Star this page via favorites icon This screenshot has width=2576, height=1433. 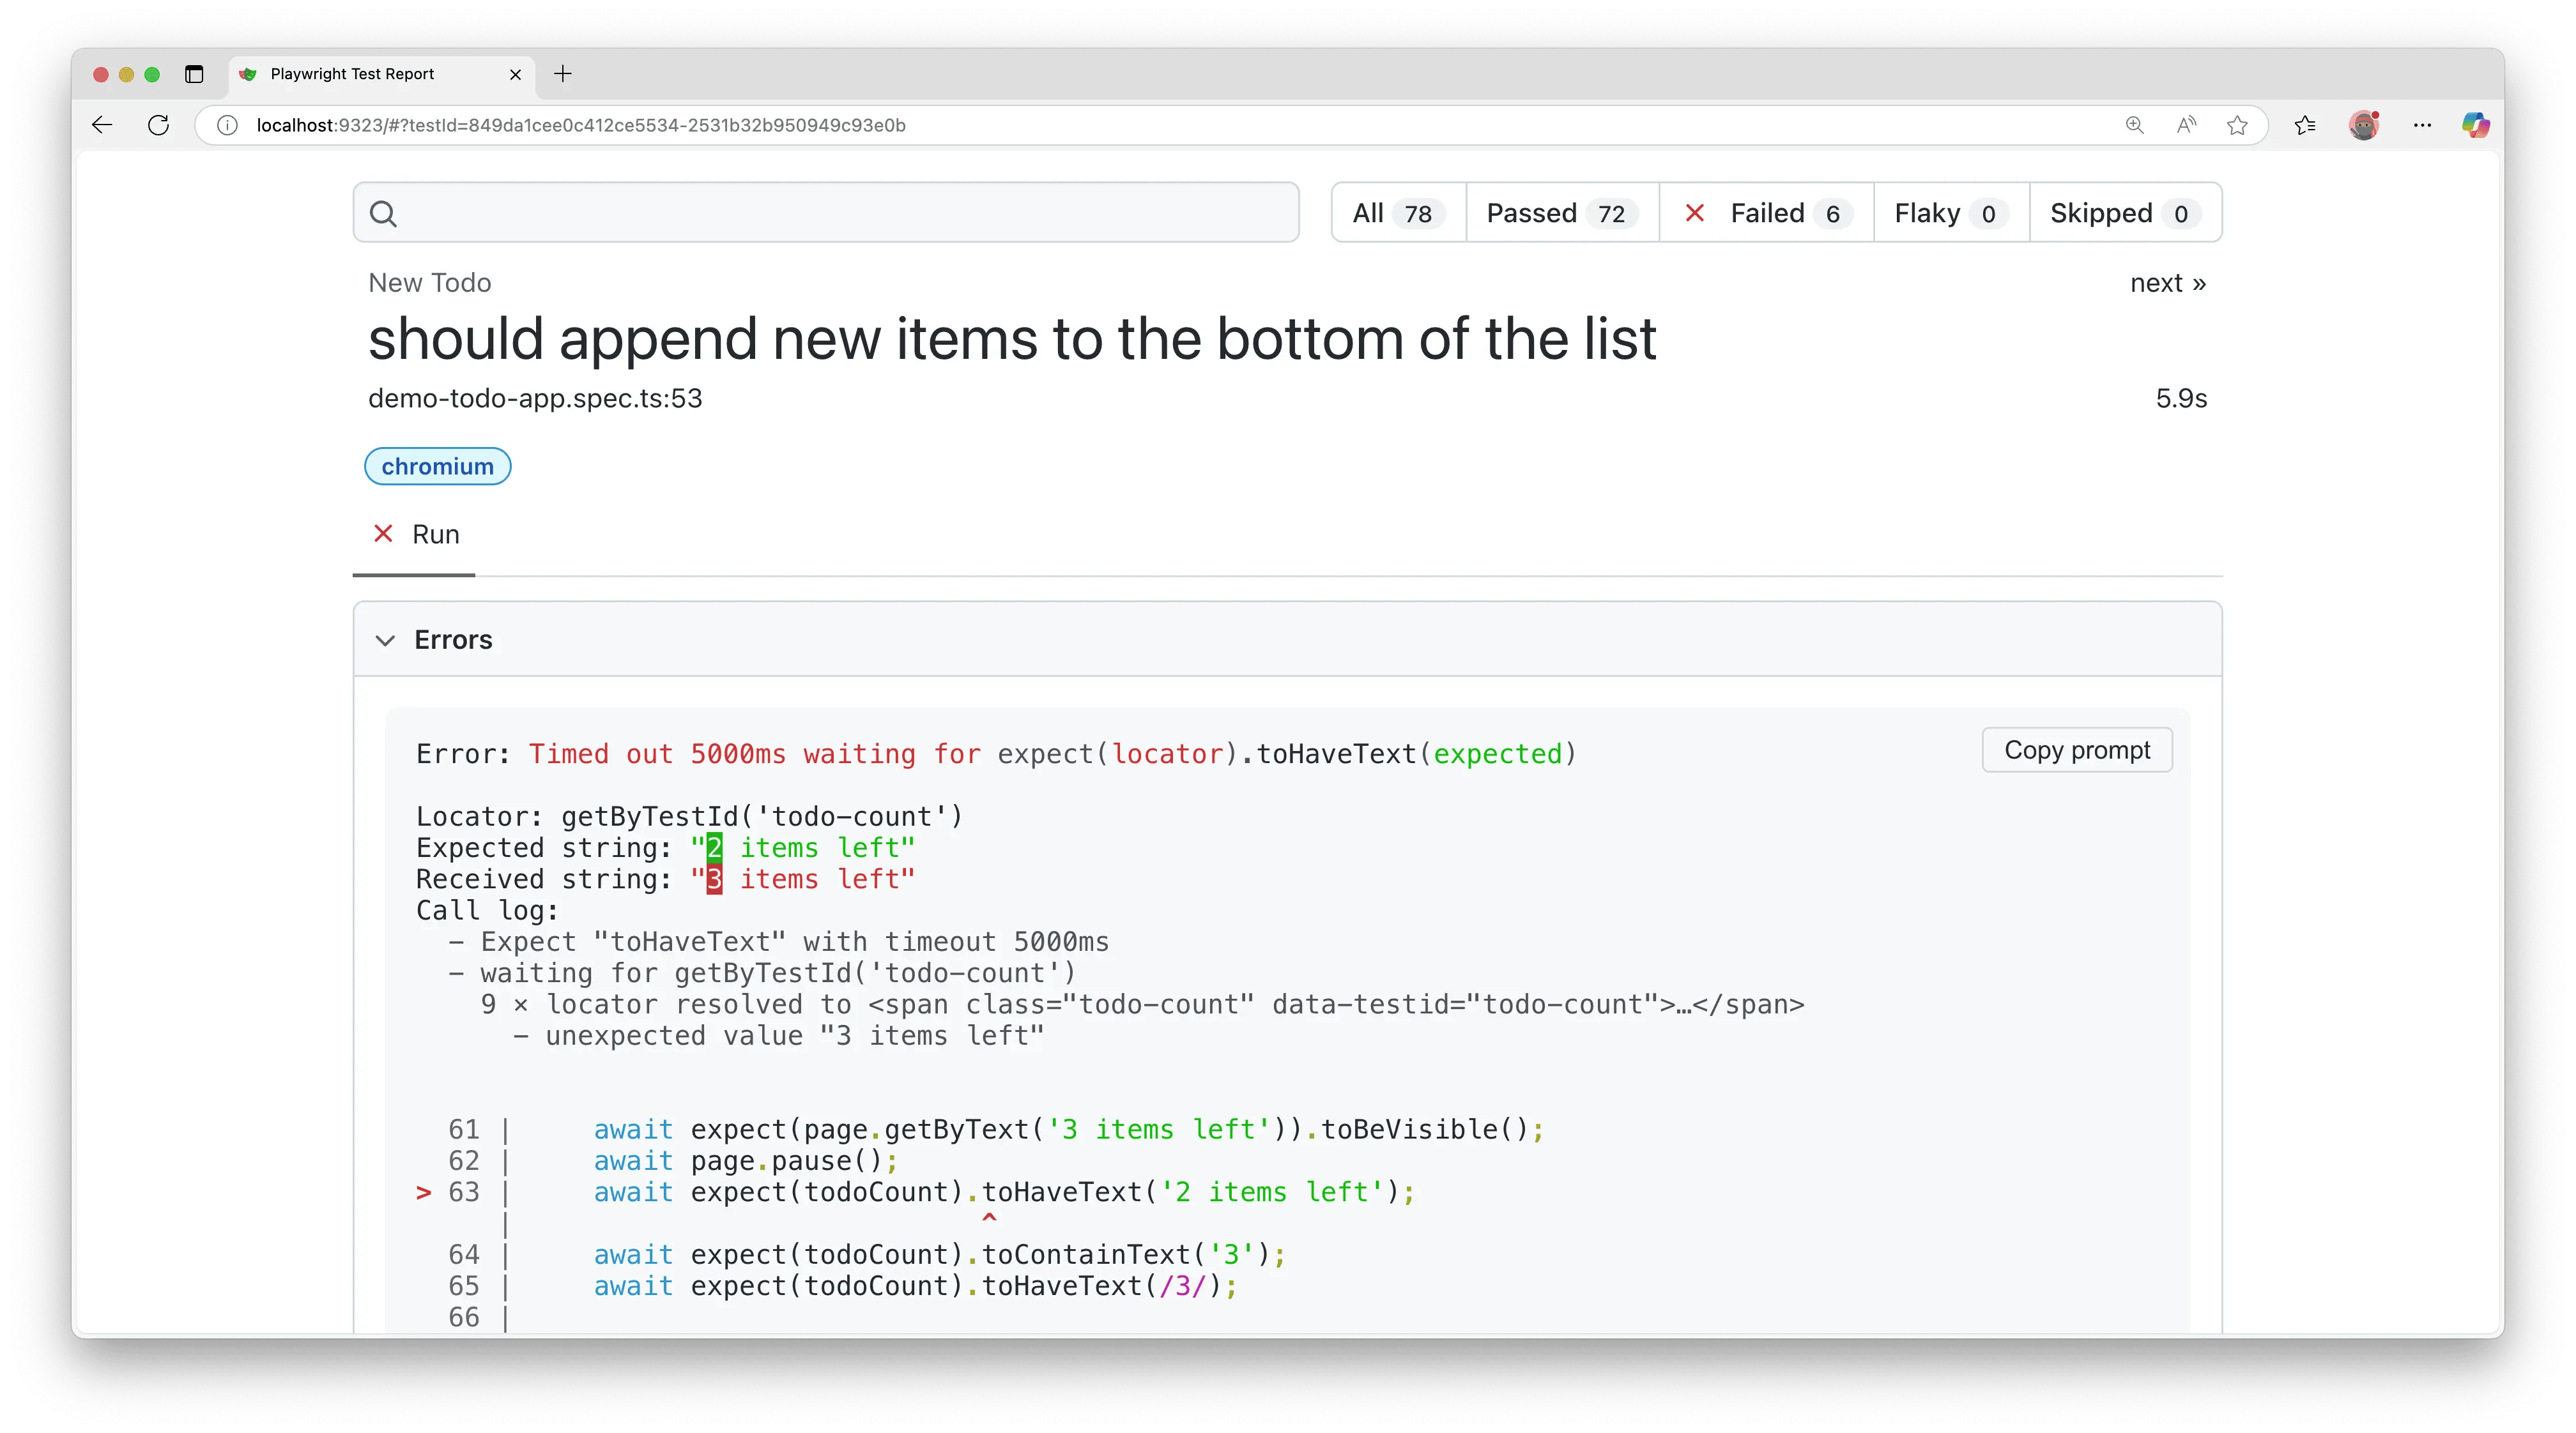[2238, 125]
